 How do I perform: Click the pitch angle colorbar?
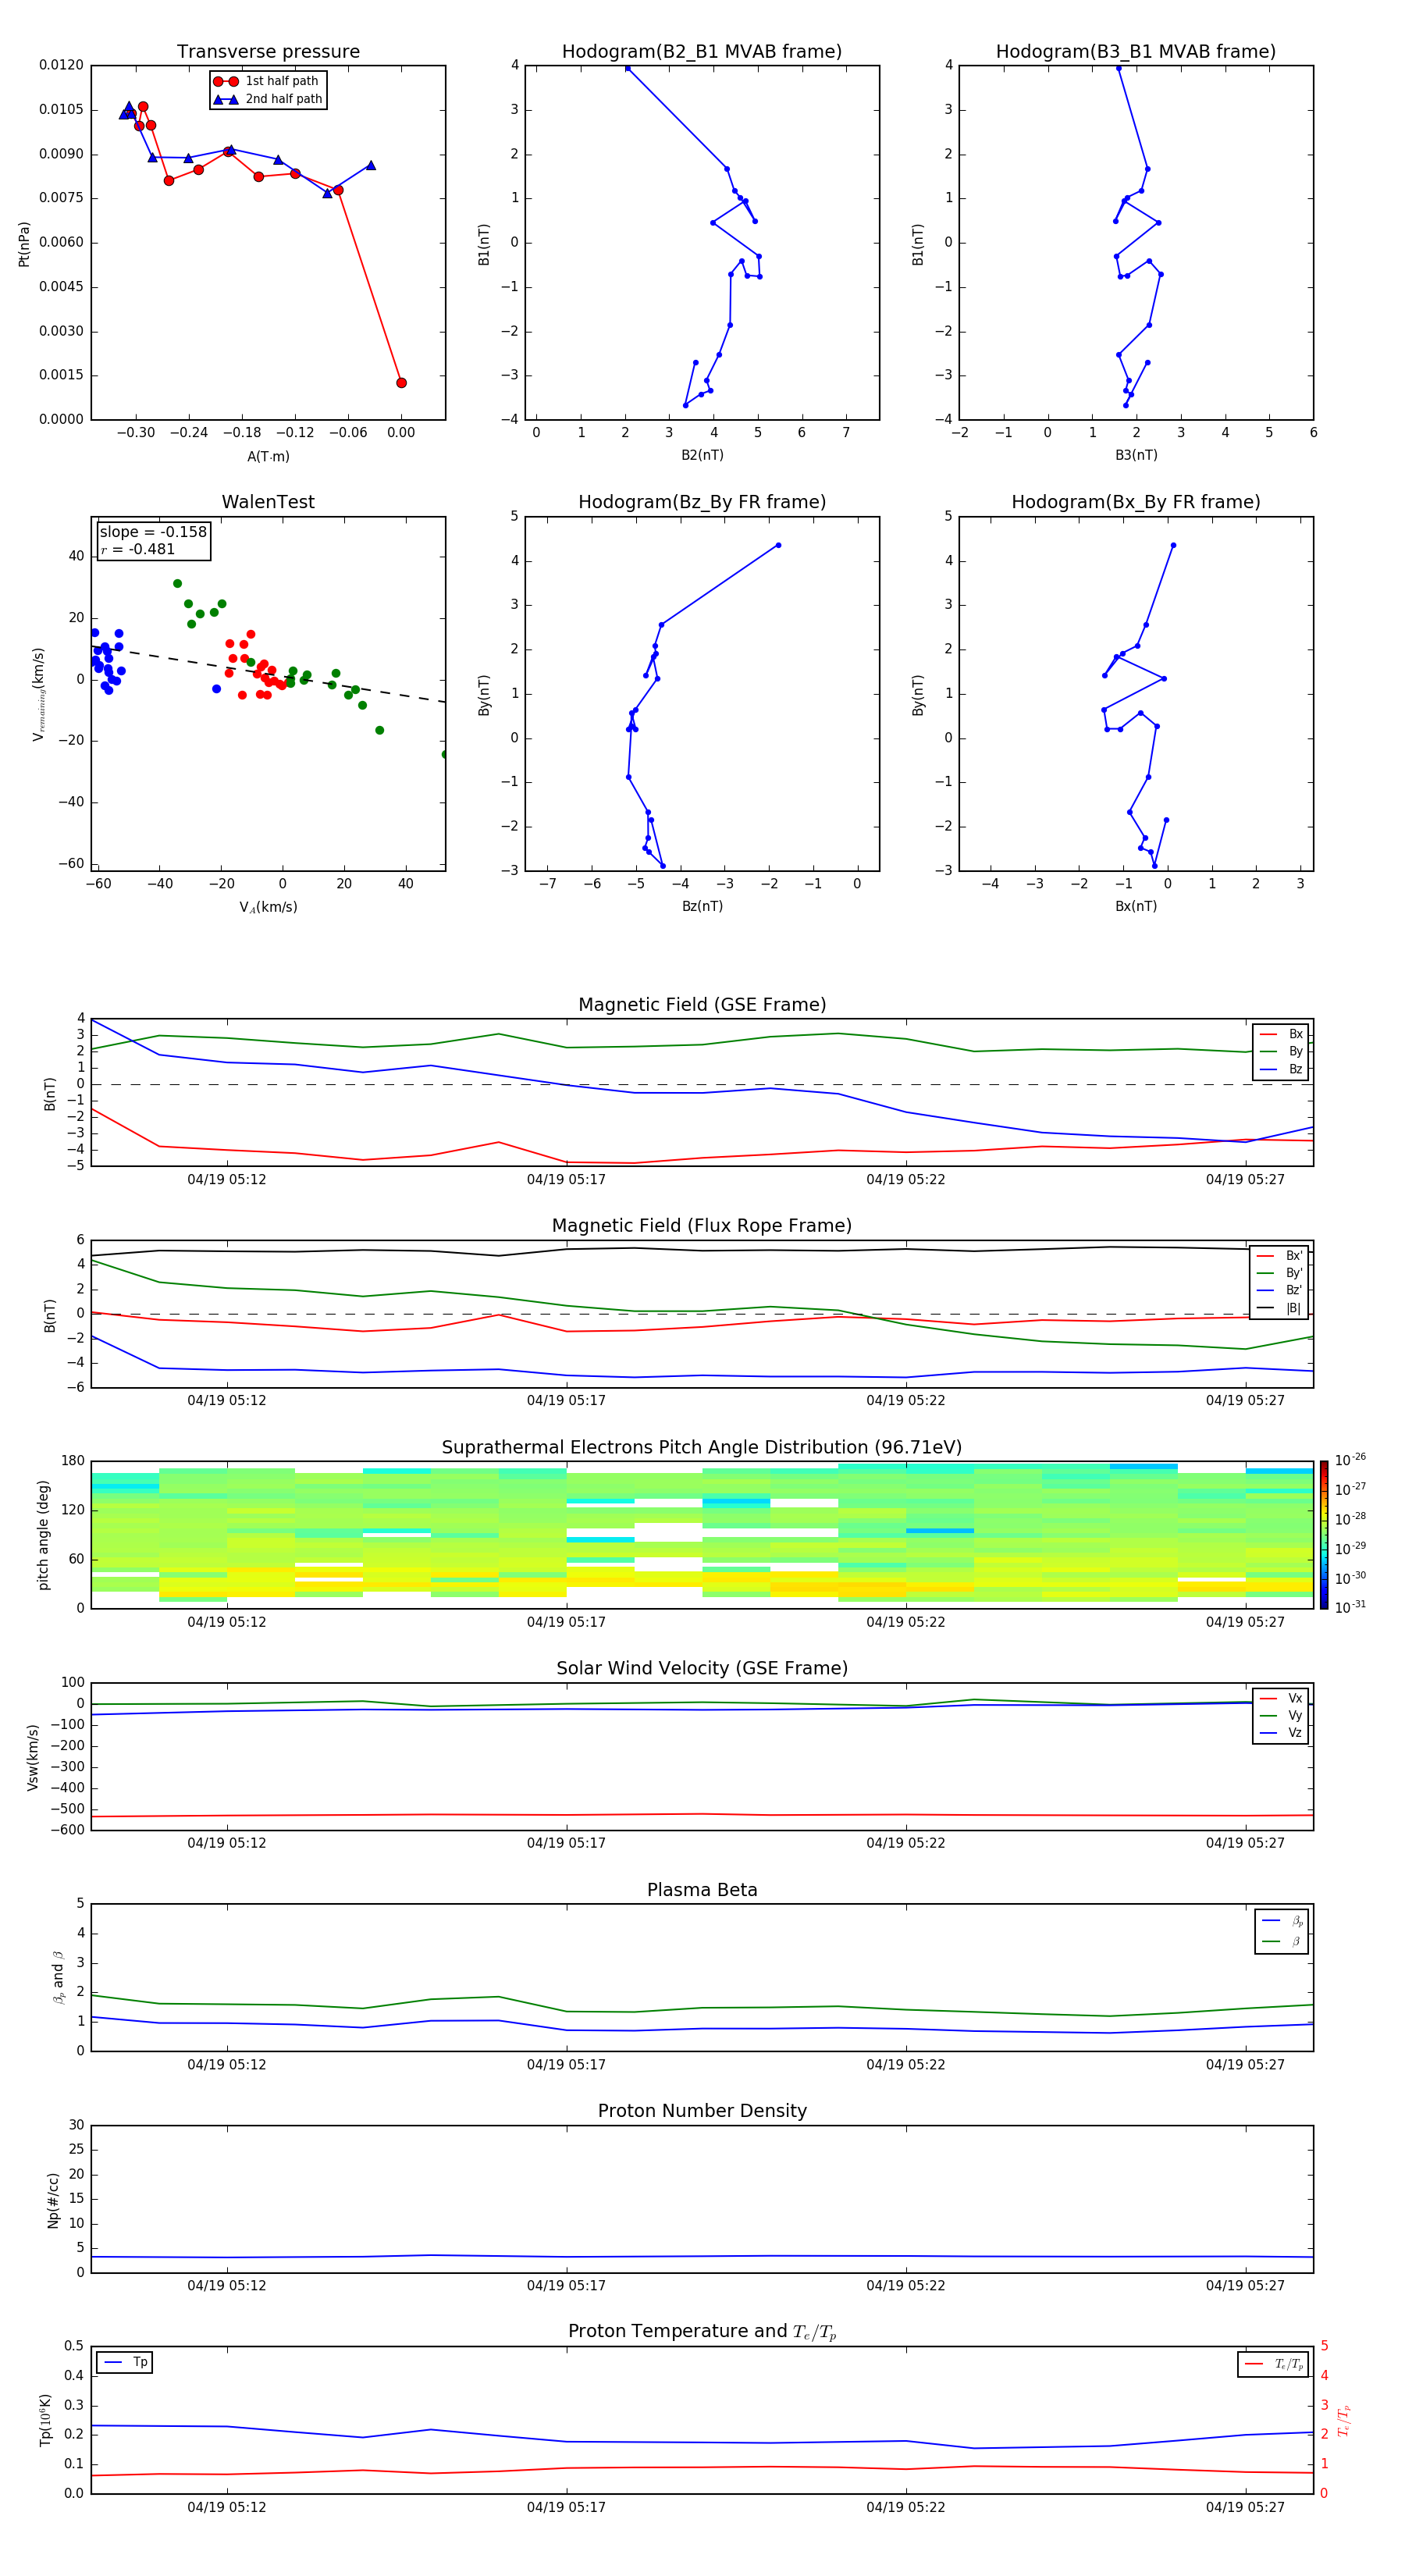(x=1323, y=1535)
